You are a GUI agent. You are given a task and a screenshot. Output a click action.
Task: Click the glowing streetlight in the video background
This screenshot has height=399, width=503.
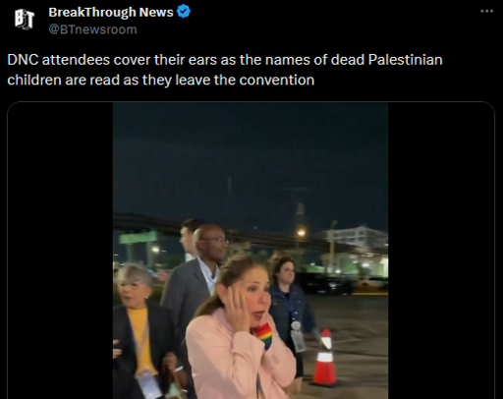(x=301, y=233)
